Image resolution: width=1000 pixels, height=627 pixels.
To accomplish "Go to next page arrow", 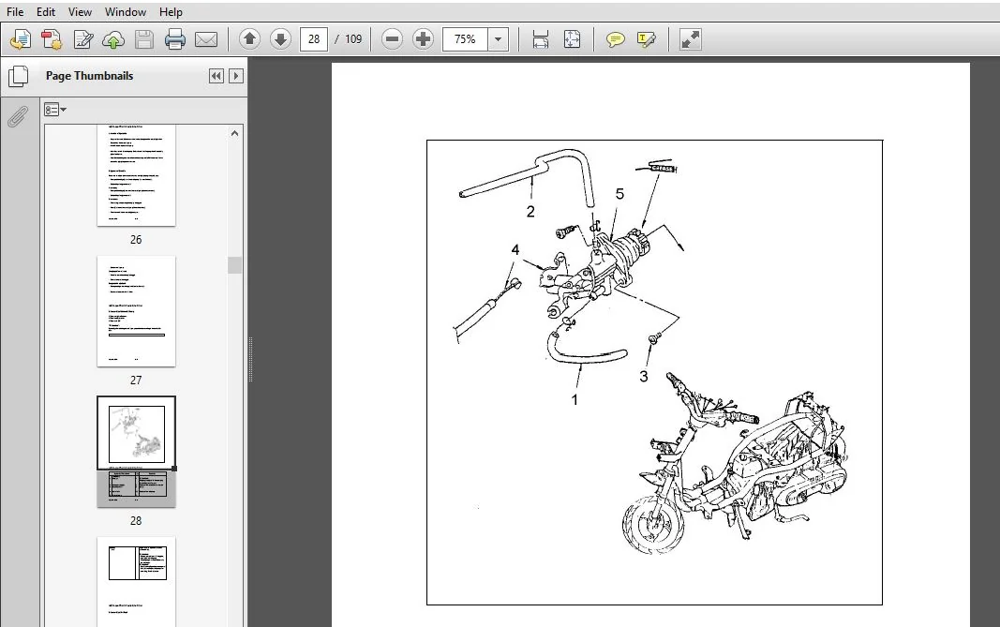I will click(x=280, y=39).
